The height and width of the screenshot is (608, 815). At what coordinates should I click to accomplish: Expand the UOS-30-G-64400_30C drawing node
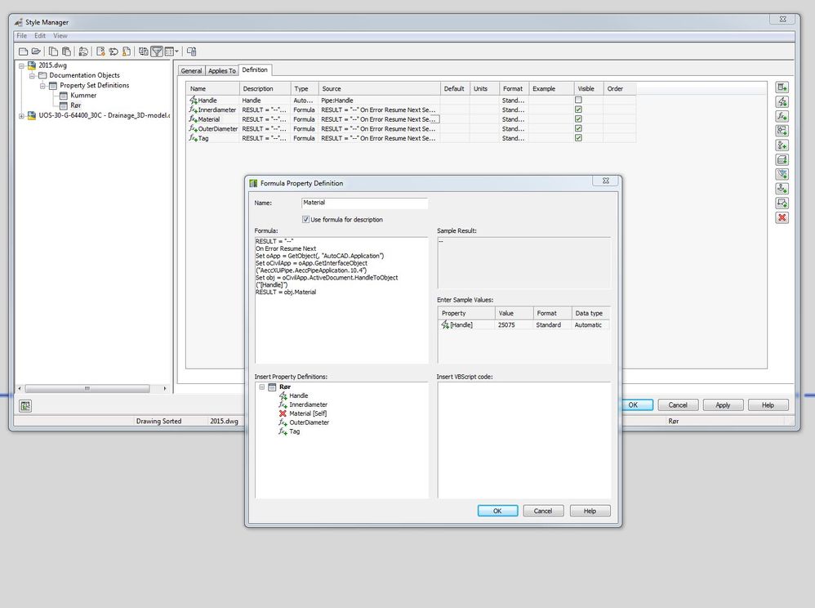[x=22, y=116]
